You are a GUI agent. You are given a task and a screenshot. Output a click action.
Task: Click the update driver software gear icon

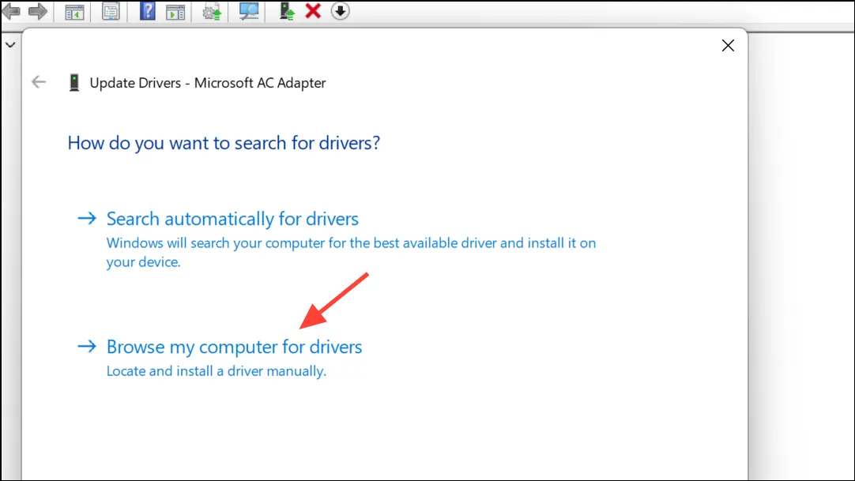point(212,11)
